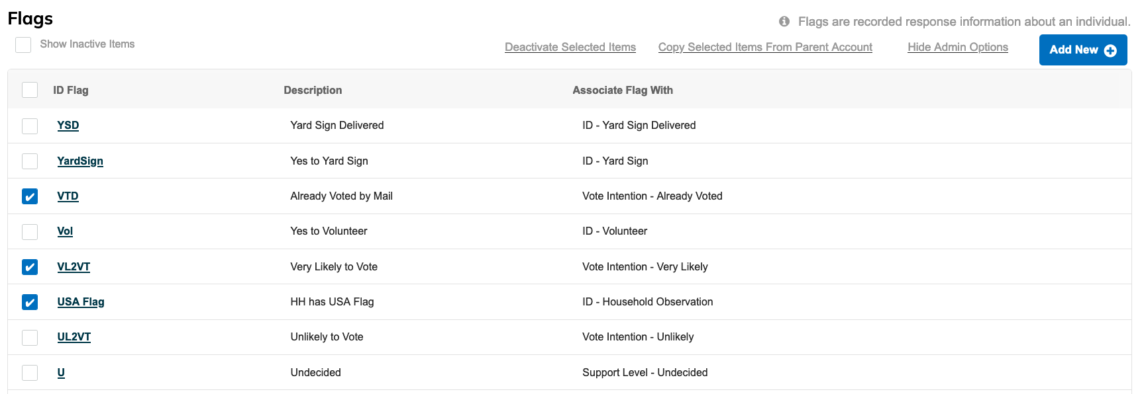This screenshot has width=1146, height=394.
Task: Uncheck the USA Flag checkbox
Action: click(x=29, y=301)
